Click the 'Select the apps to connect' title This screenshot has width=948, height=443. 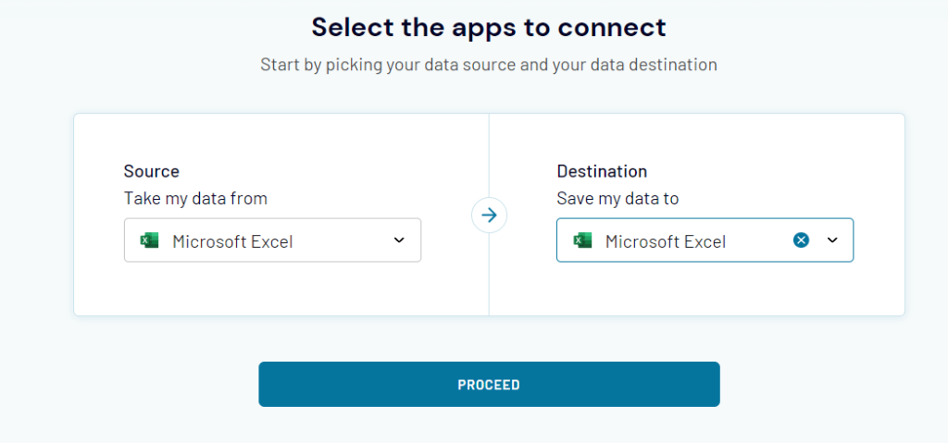[489, 27]
